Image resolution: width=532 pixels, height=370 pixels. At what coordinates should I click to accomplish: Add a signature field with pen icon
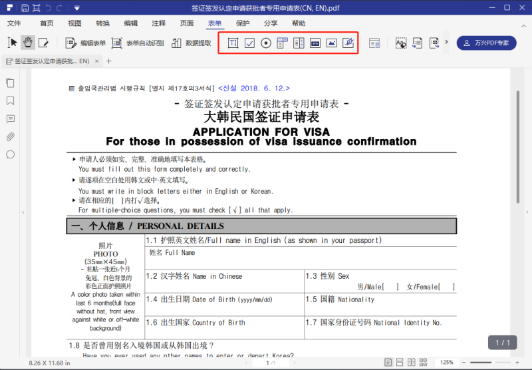pyautogui.click(x=348, y=43)
